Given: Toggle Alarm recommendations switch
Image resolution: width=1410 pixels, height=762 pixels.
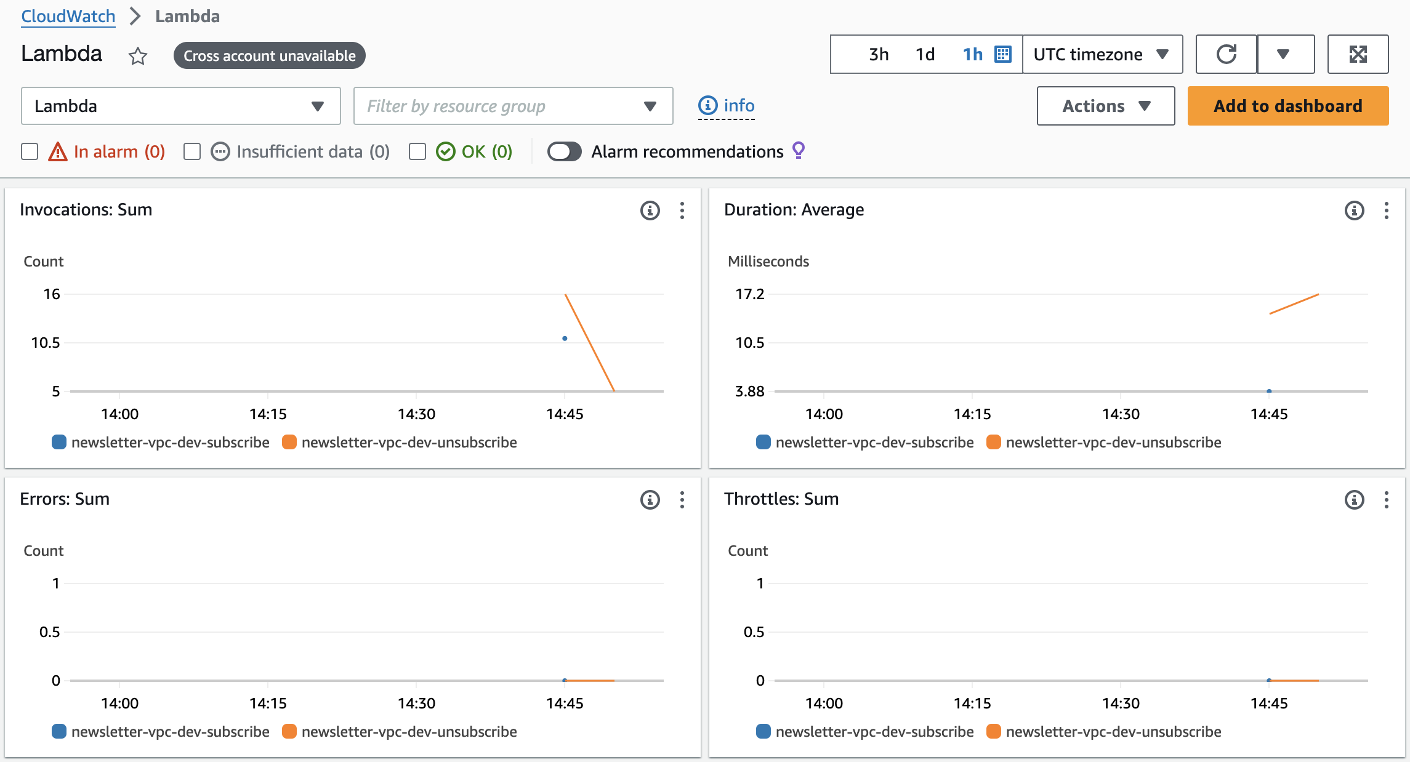Looking at the screenshot, I should [x=565, y=151].
